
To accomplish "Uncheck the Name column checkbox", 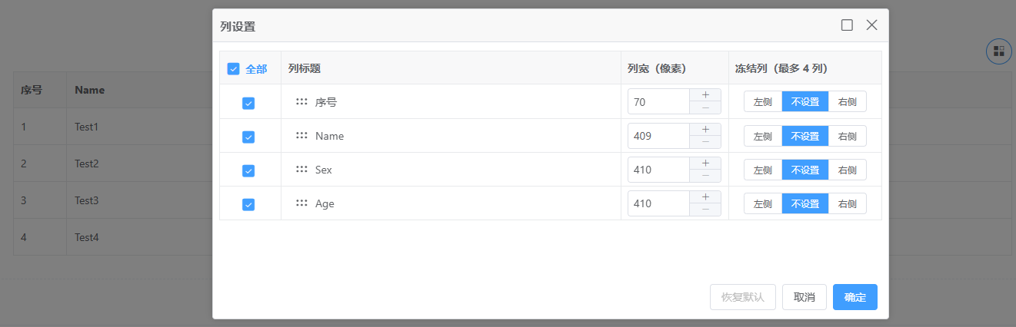I will pos(248,137).
